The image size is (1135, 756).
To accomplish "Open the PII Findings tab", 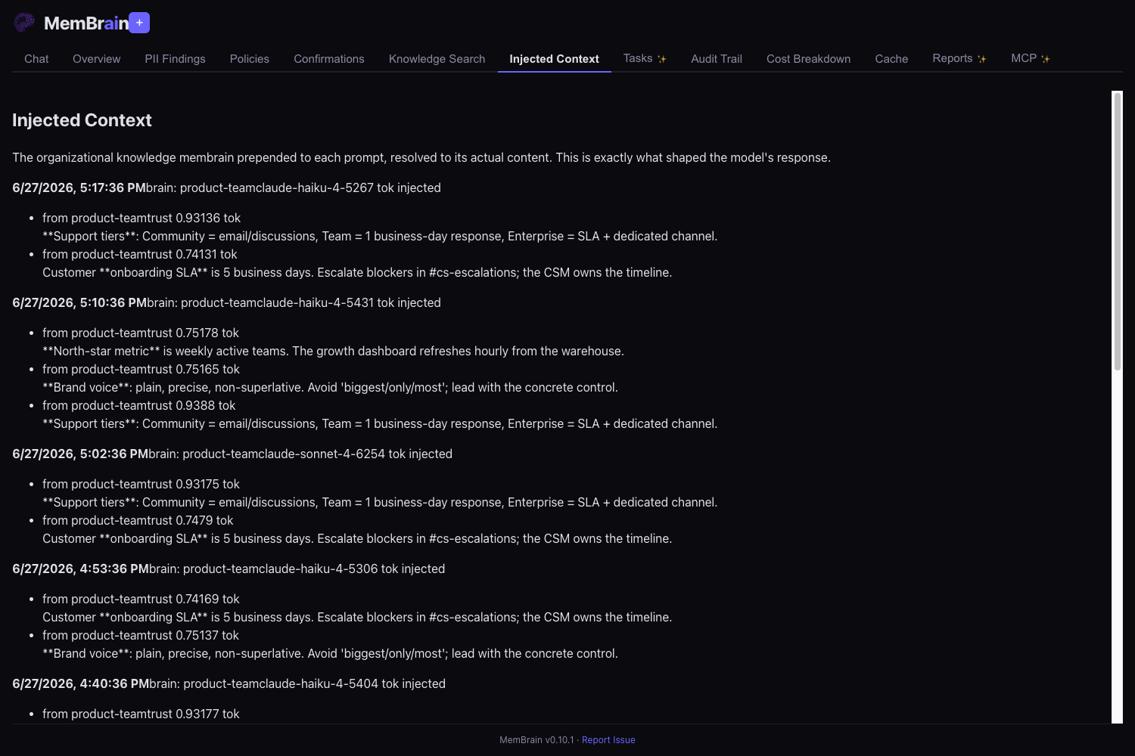I will tap(175, 59).
